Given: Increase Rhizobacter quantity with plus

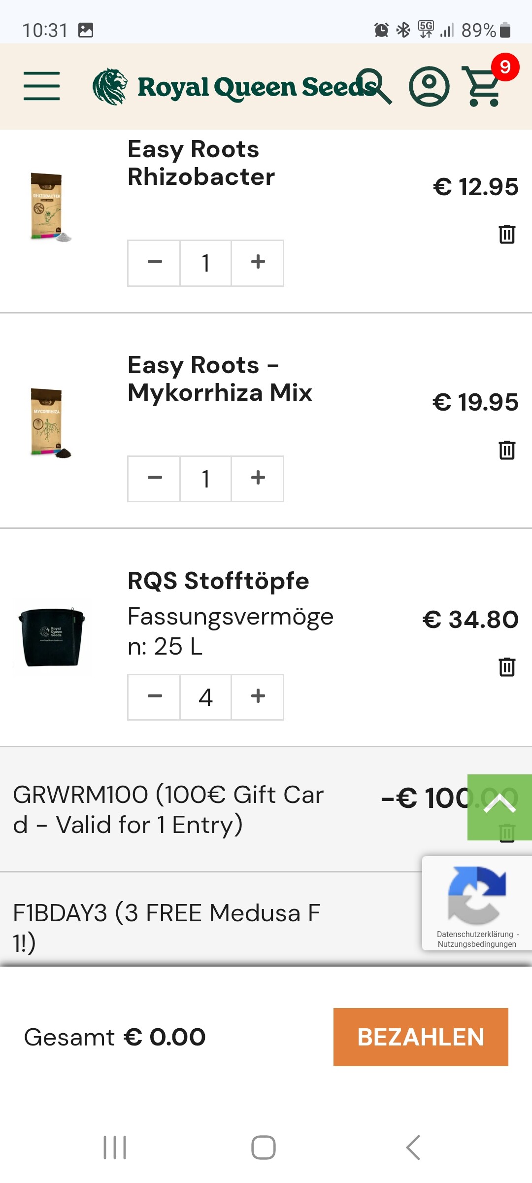Looking at the screenshot, I should pyautogui.click(x=258, y=263).
